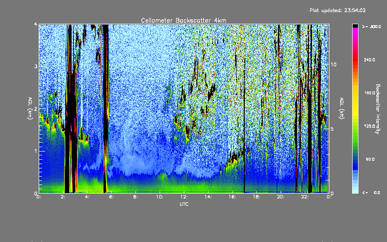Click the '1' km tick on the left axis
The image size is (387, 242).
coord(36,151)
